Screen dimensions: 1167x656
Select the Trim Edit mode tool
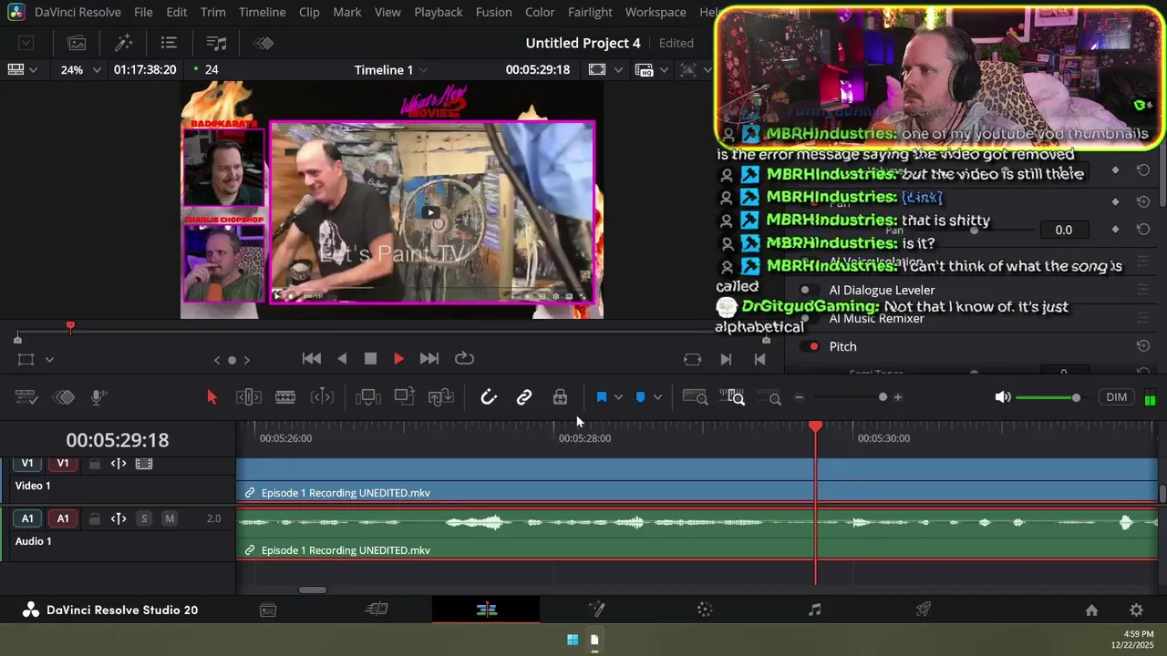coord(249,397)
